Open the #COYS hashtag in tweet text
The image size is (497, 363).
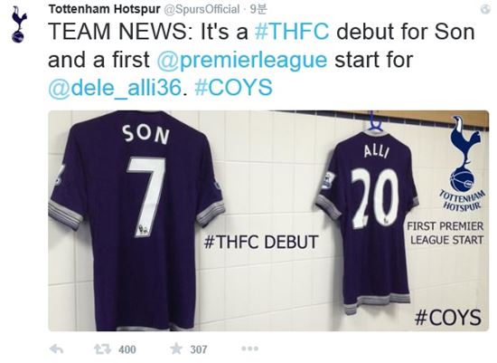click(234, 88)
